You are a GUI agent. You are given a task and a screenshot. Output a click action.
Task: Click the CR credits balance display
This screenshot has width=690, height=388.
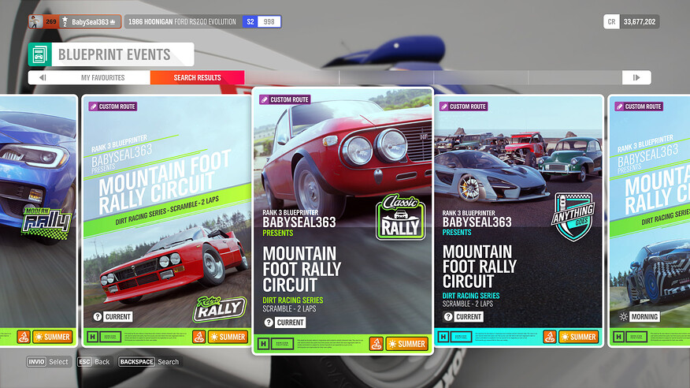(632, 21)
